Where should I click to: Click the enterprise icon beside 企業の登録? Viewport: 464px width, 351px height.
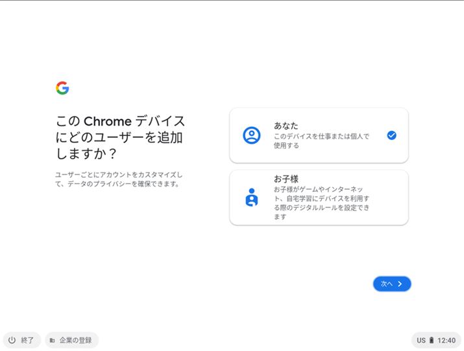click(x=52, y=341)
